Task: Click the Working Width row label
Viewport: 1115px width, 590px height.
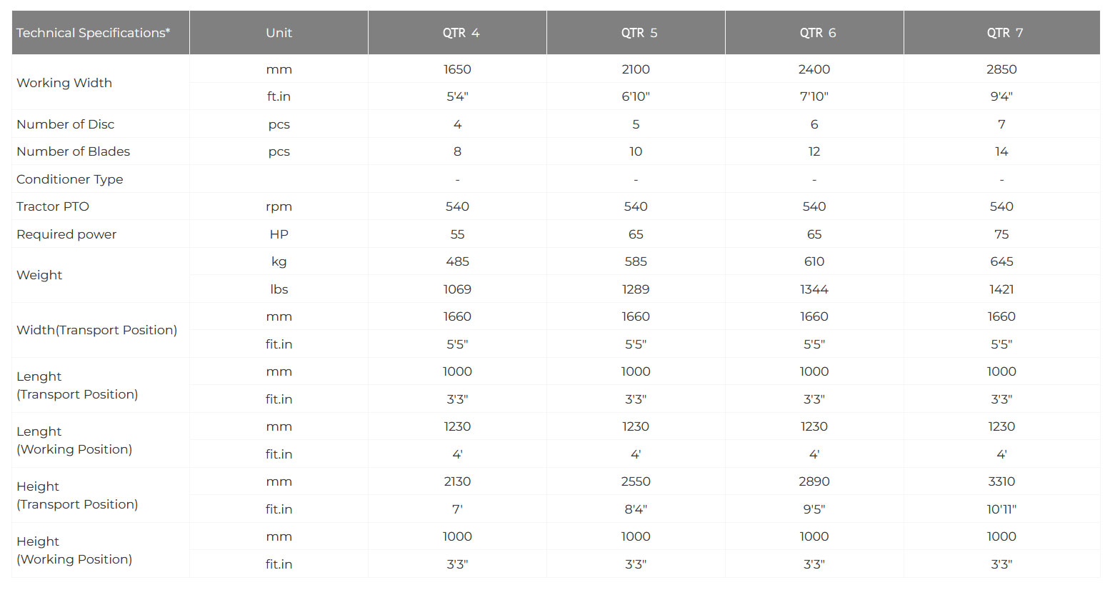Action: click(64, 83)
